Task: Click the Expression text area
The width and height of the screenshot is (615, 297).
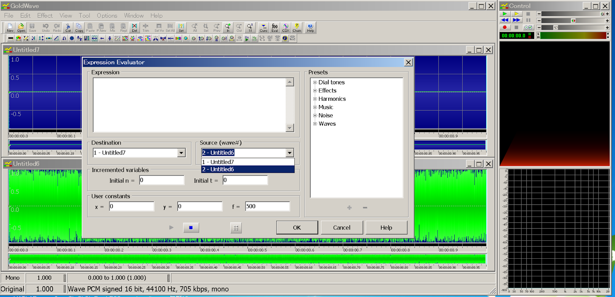Action: (x=190, y=105)
